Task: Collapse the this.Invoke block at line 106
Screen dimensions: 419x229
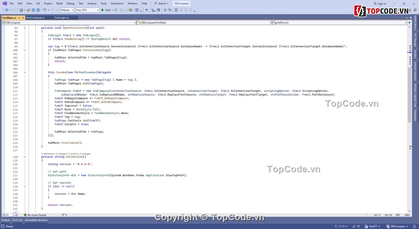Action: click(25, 72)
